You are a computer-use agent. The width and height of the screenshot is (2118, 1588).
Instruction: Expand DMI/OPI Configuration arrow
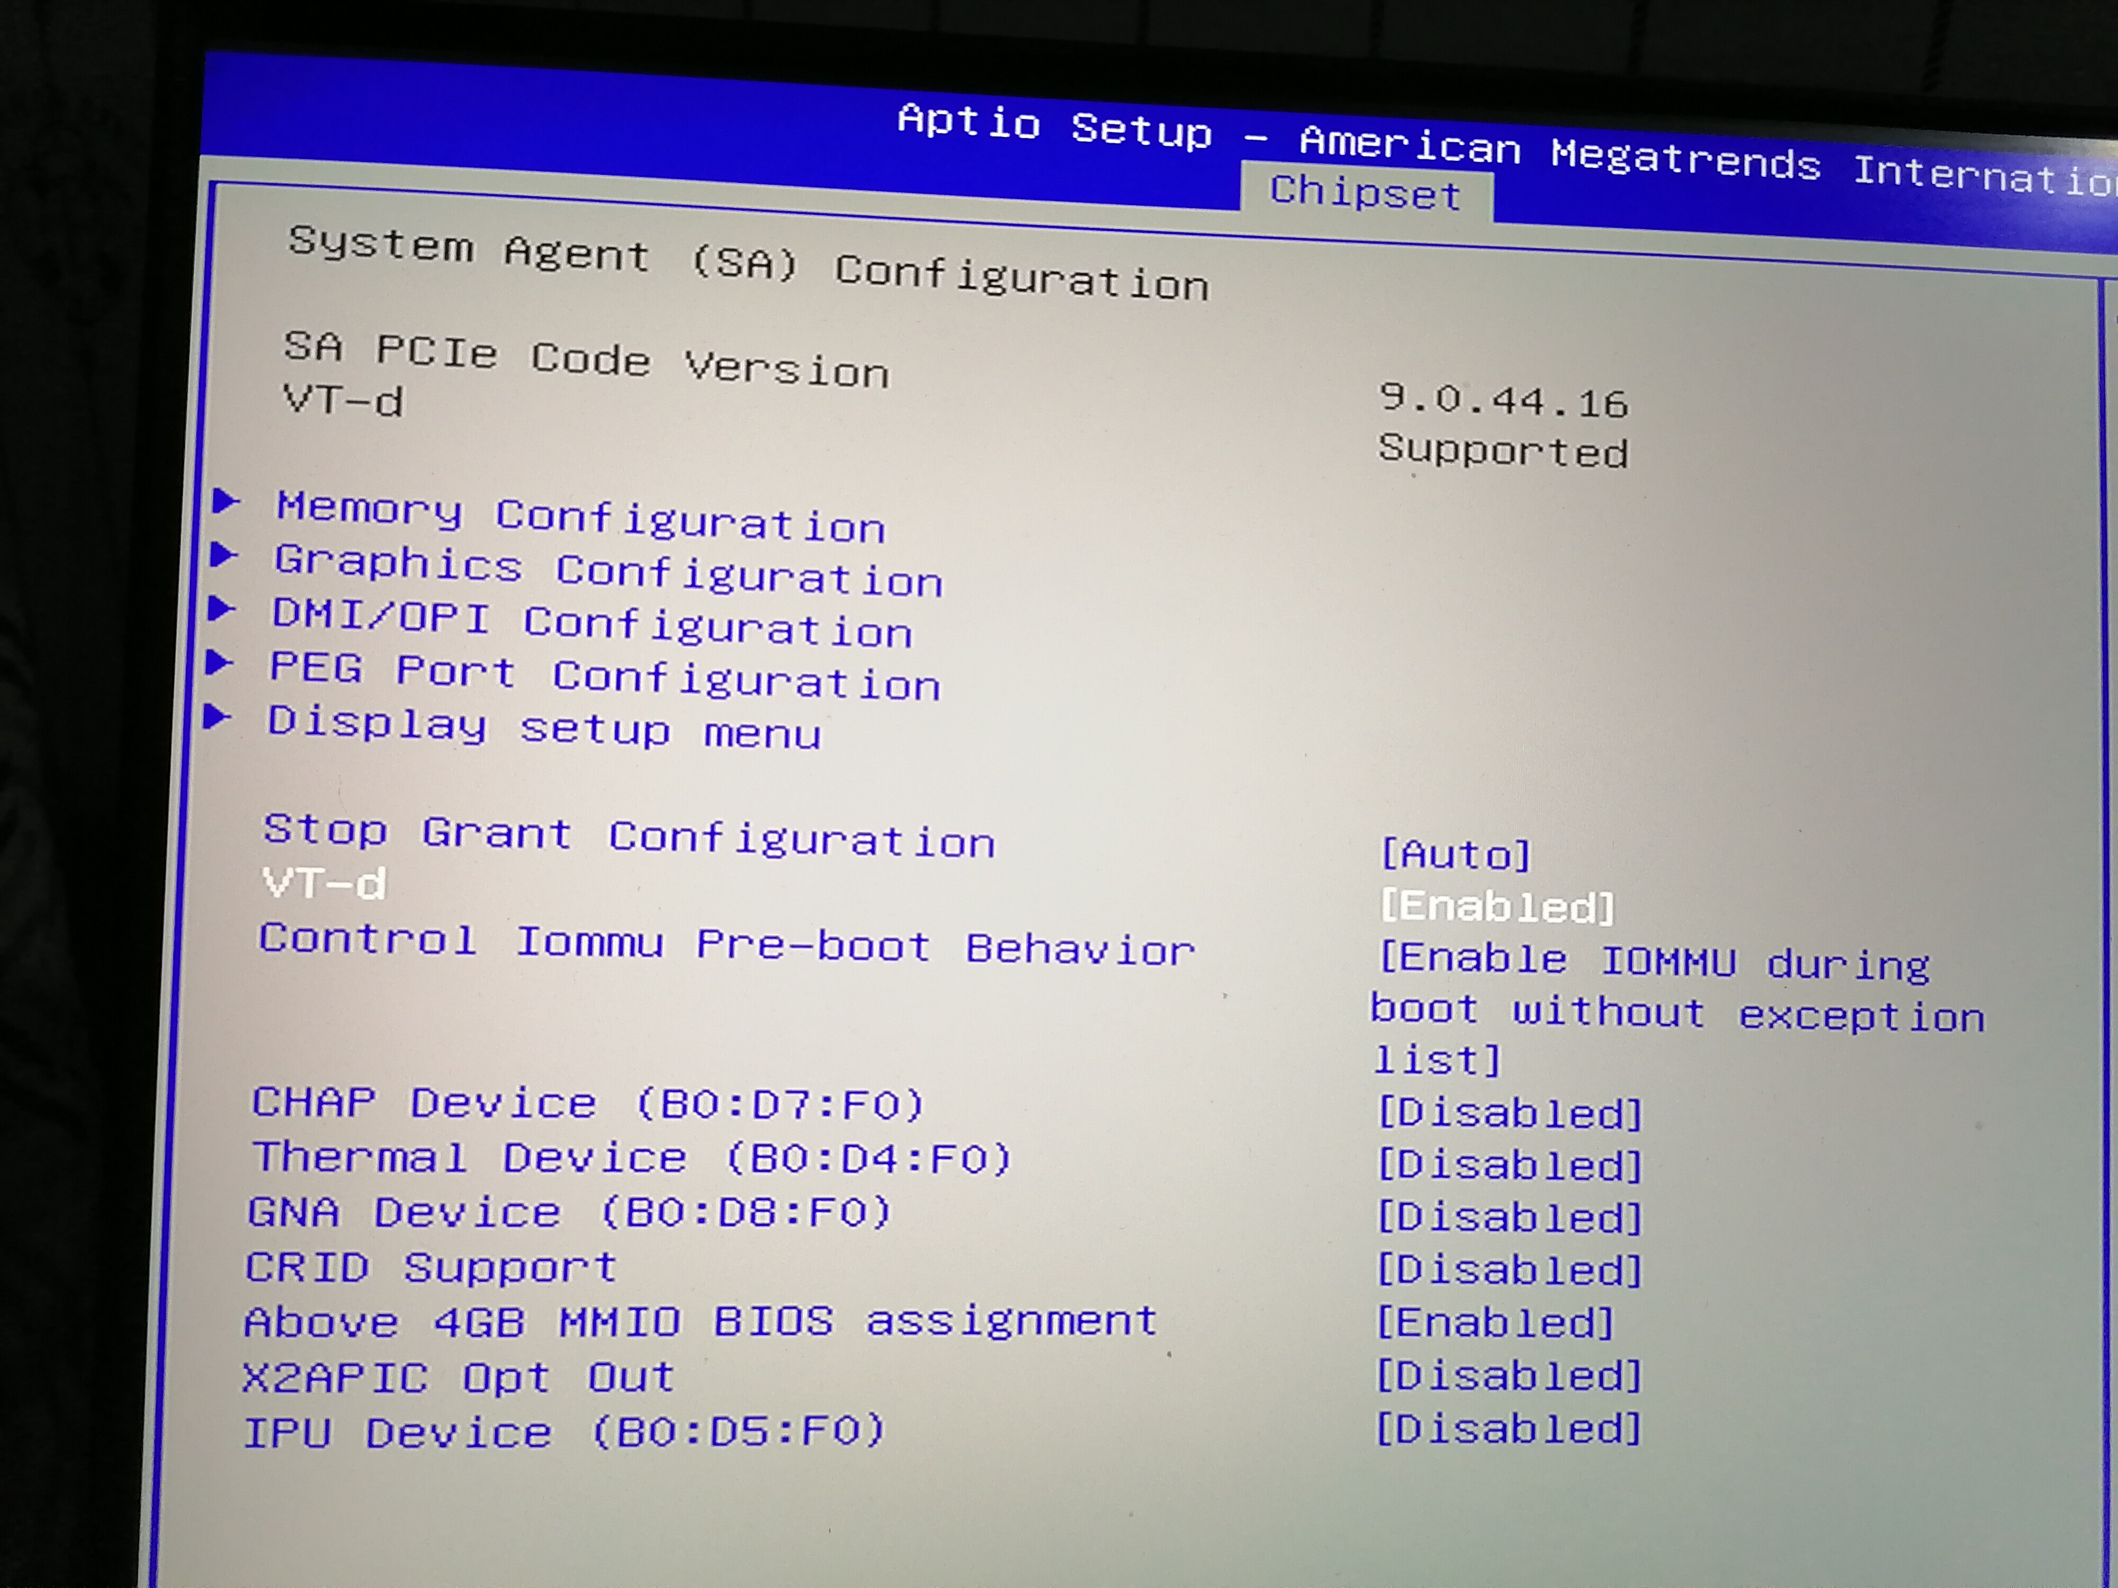[222, 608]
